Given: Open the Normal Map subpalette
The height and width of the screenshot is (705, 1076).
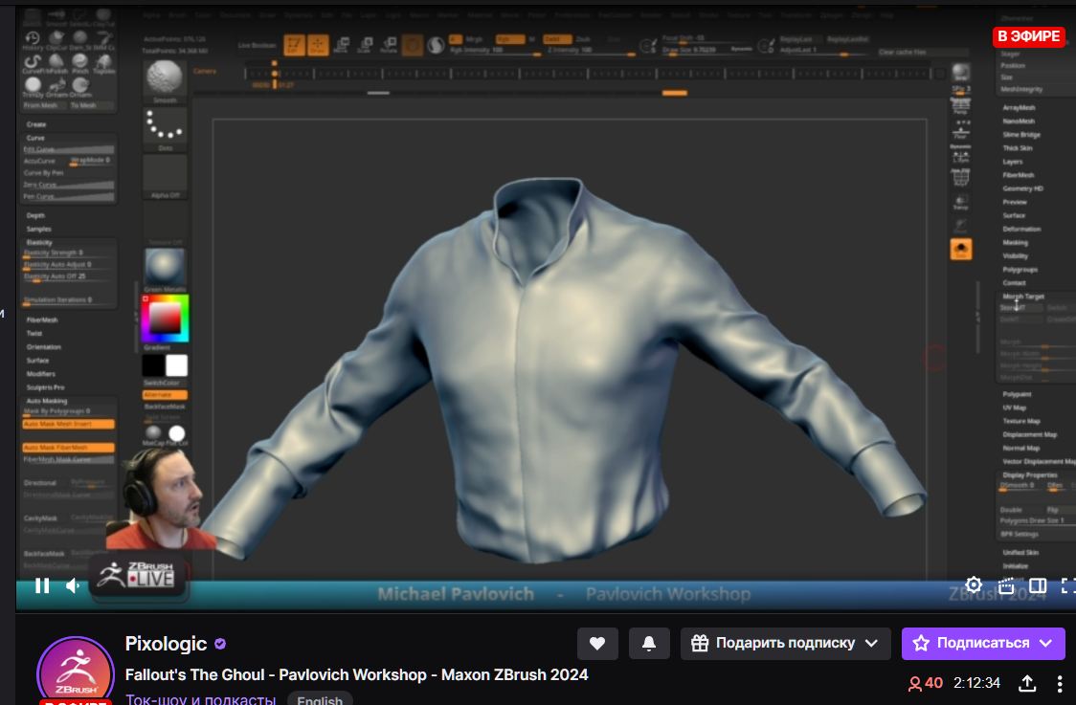Looking at the screenshot, I should (x=1021, y=449).
